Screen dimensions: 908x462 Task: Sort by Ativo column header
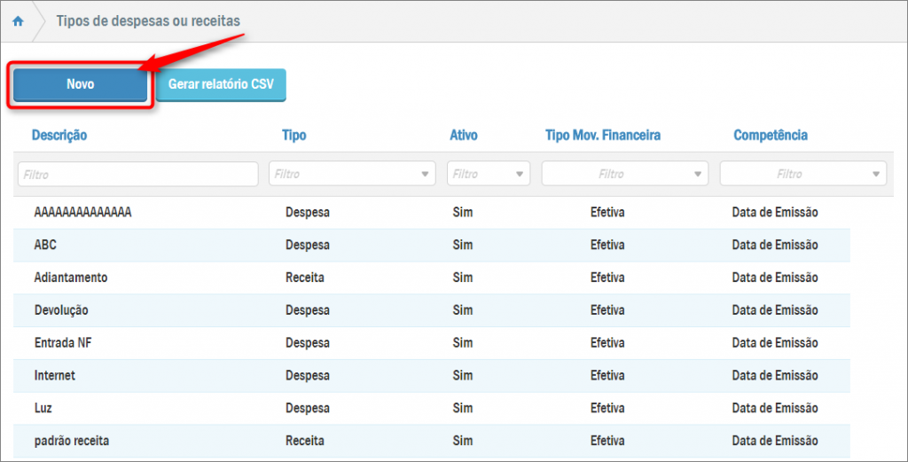coord(463,136)
